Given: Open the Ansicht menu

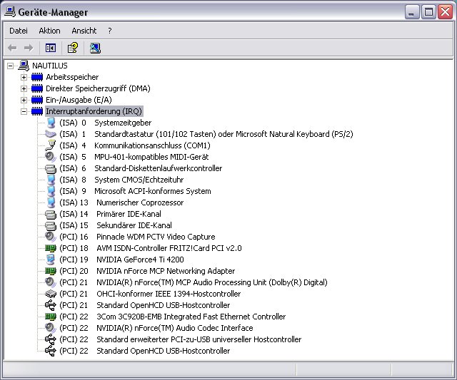Looking at the screenshot, I should pos(84,31).
